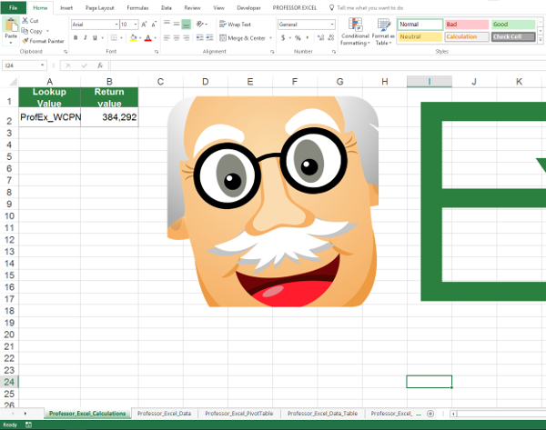Add a new sheet plus icon

[430, 414]
